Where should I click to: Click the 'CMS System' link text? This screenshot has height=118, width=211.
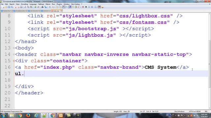[161, 67]
